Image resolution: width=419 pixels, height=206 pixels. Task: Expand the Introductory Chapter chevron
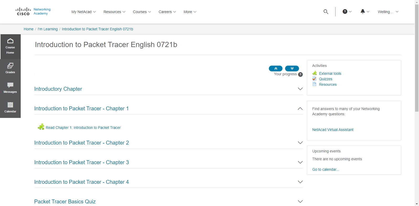click(300, 89)
